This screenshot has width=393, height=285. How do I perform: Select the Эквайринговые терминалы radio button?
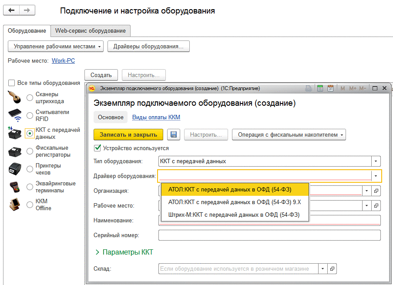coord(30,187)
